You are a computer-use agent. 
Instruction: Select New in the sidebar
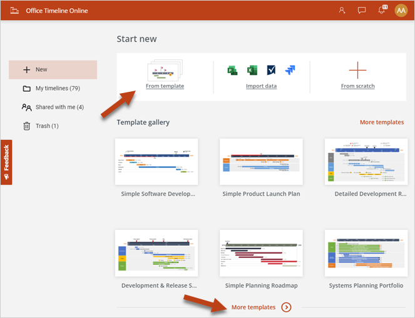(x=53, y=70)
